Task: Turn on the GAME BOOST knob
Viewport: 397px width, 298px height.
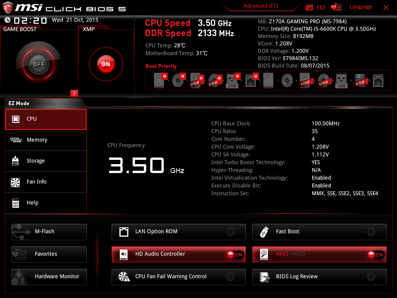Action: coord(38,64)
